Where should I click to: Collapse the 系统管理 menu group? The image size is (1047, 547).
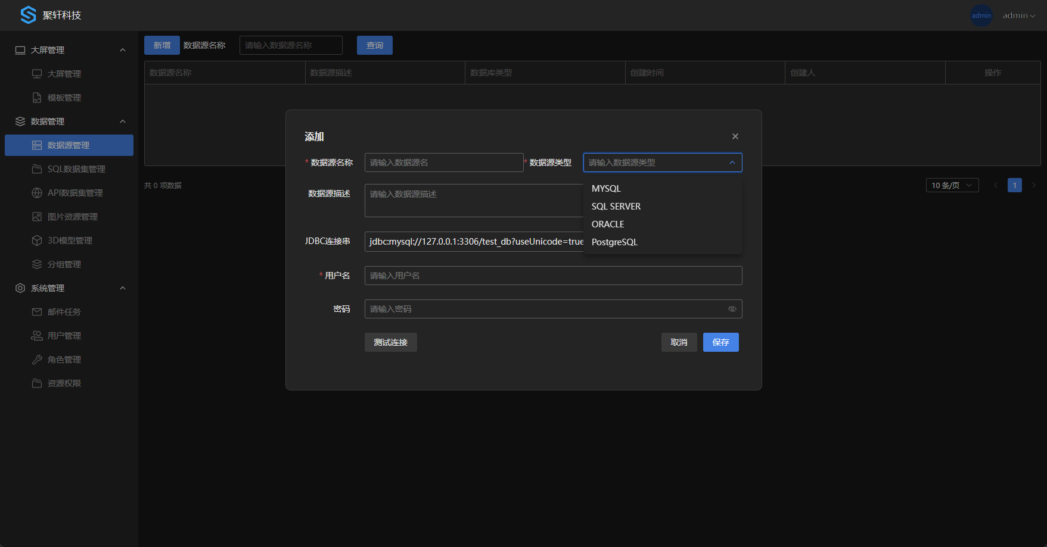point(123,288)
